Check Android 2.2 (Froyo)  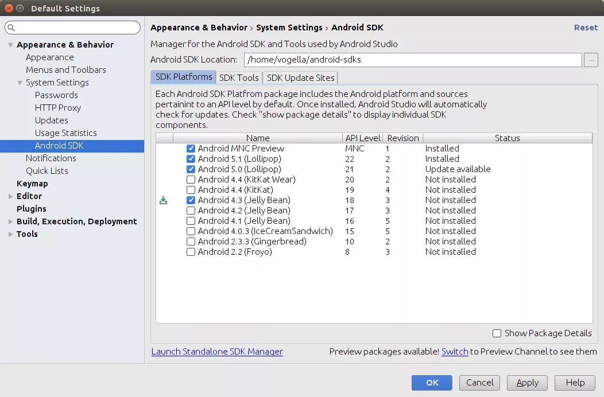pos(191,252)
